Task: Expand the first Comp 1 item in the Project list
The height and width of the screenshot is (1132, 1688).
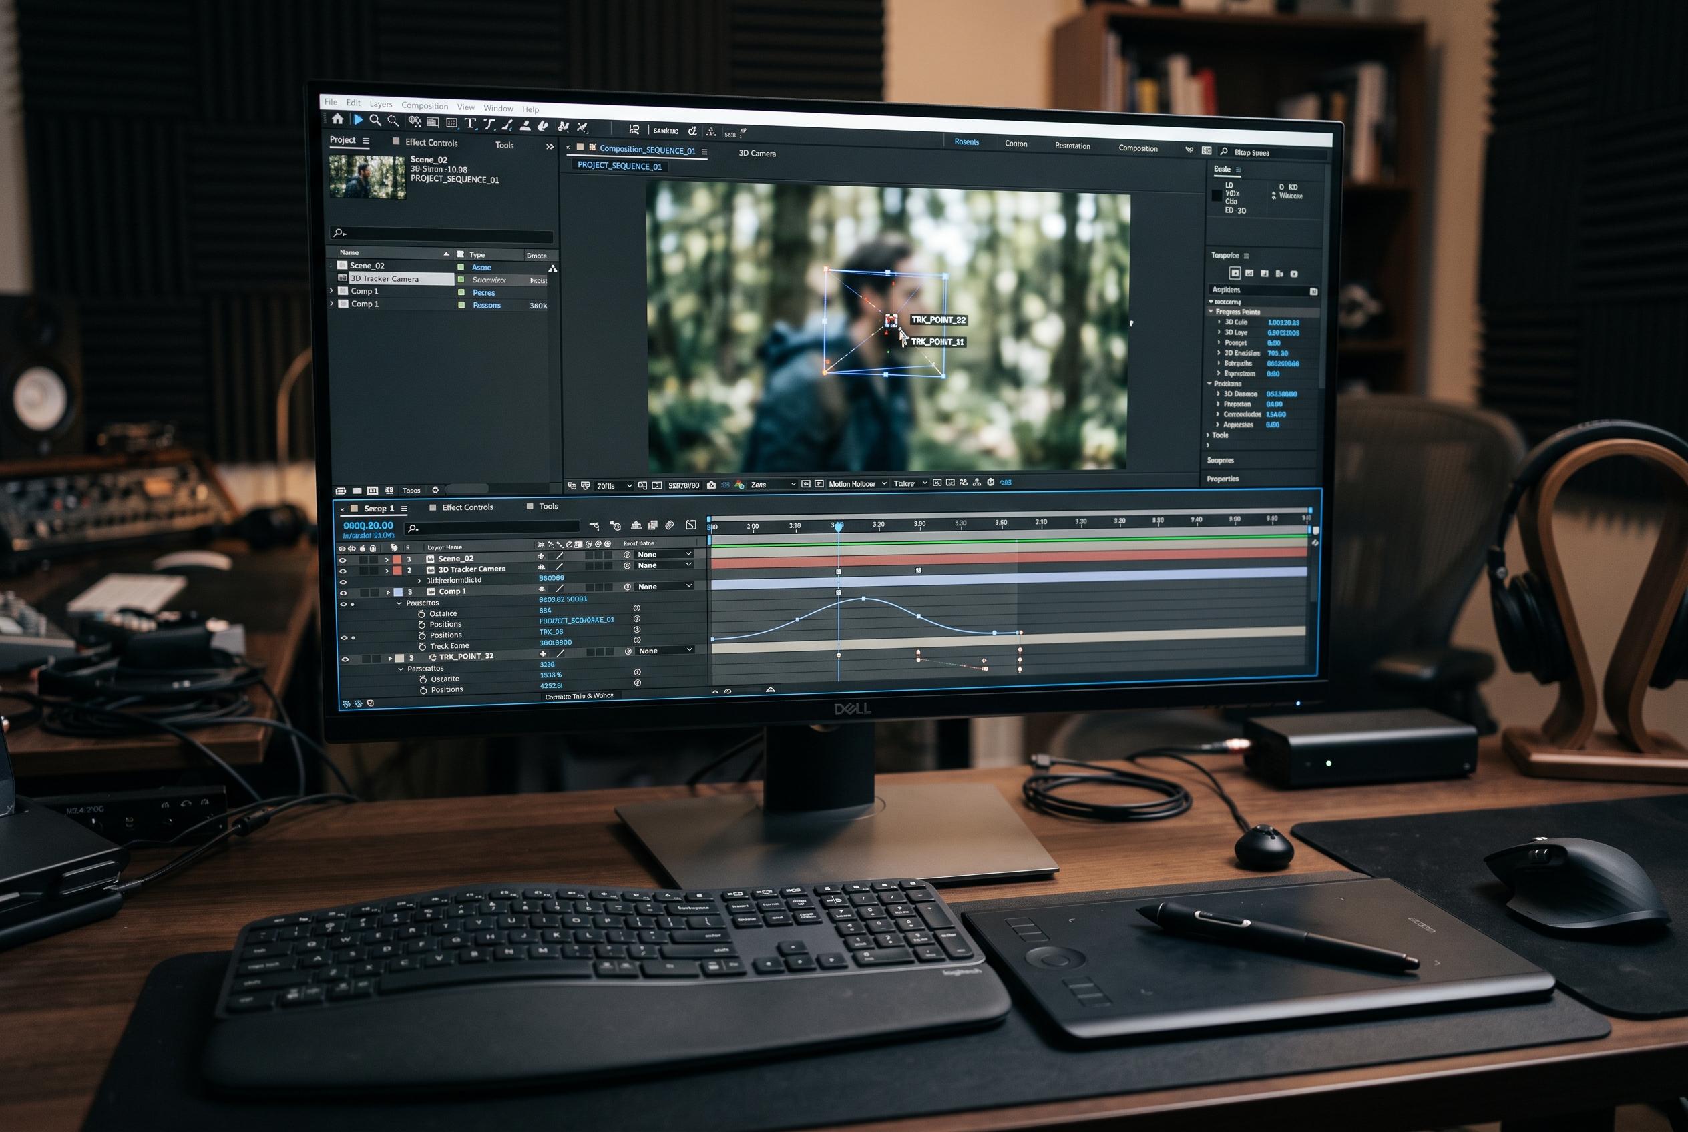Action: tap(332, 291)
